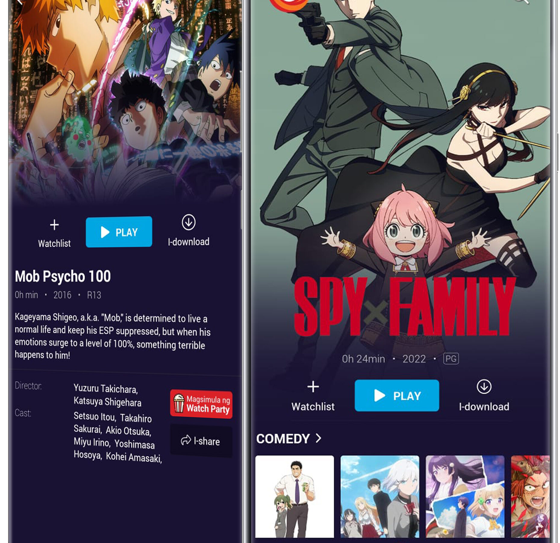Play Mob Psycho 100
Screen dimensions: 560x543
point(119,232)
